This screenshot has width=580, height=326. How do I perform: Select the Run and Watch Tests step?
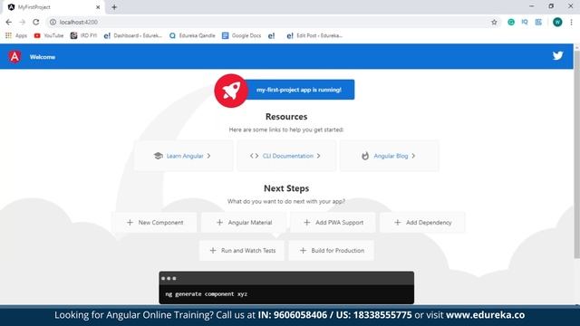242,251
